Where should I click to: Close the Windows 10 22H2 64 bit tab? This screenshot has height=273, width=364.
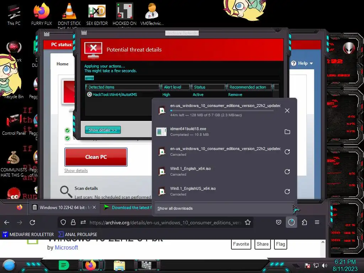coord(94,207)
